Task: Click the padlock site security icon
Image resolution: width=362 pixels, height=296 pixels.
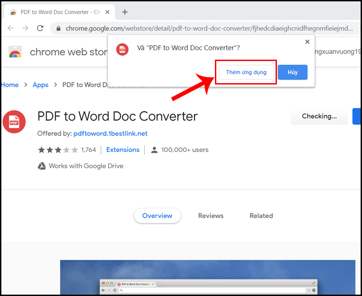Action: [x=58, y=28]
